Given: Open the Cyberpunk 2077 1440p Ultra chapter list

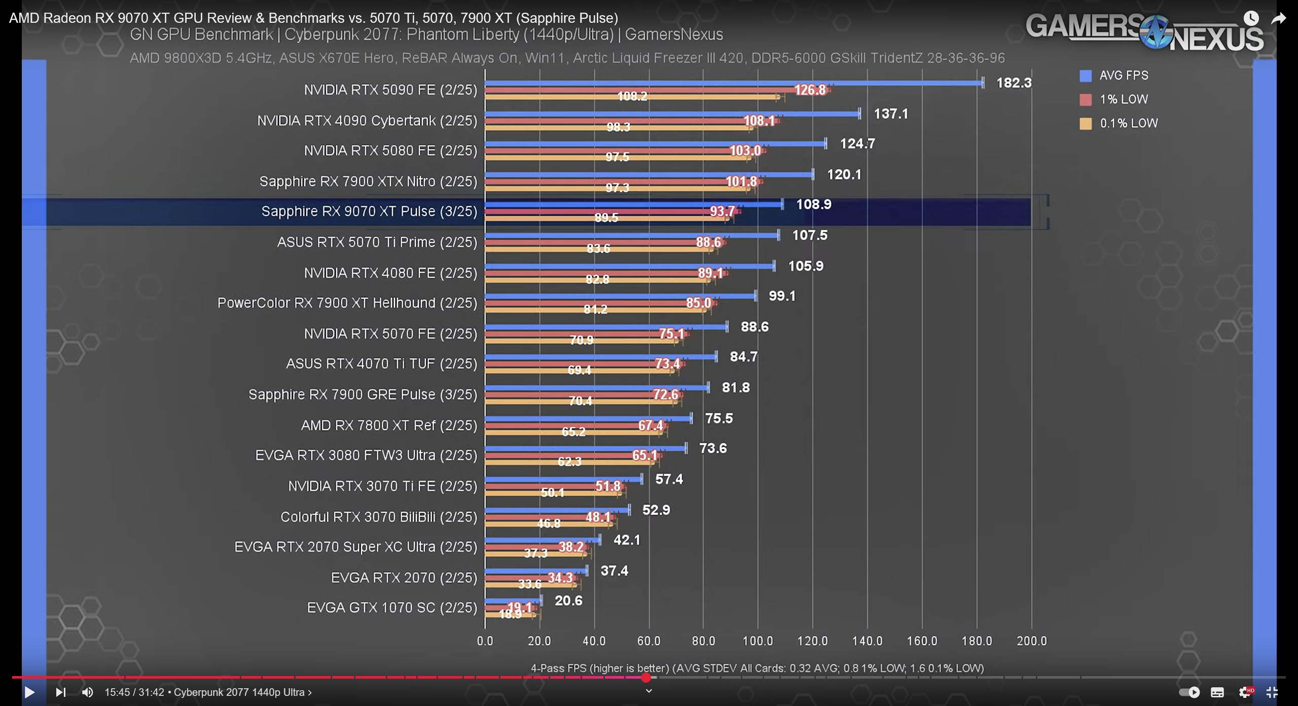Looking at the screenshot, I should click(243, 692).
